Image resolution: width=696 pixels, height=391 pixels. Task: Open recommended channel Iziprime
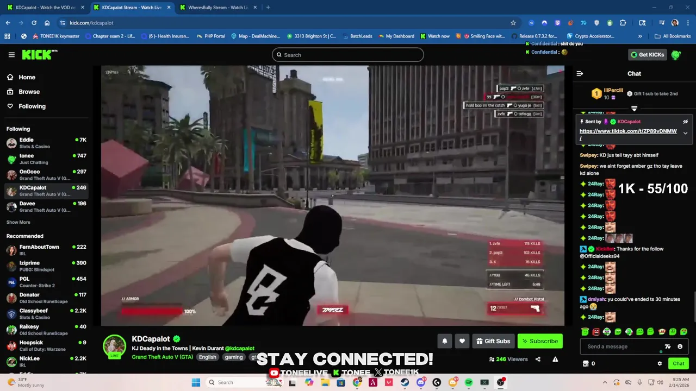tap(46, 266)
